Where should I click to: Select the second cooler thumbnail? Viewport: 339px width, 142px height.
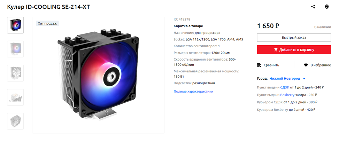click(15, 49)
